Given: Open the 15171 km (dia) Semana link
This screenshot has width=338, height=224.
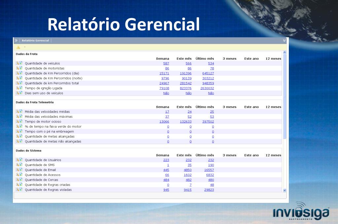Looking at the screenshot, I should point(164,73).
